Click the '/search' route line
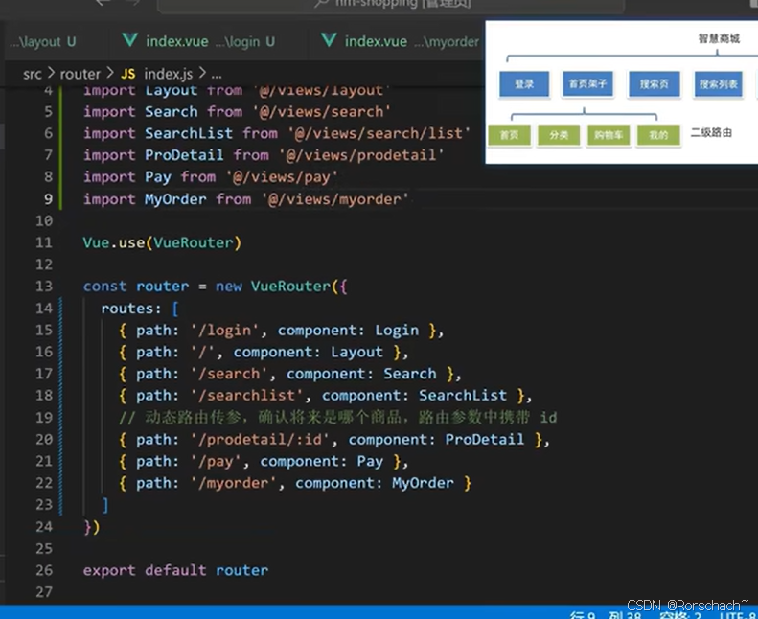 [290, 374]
